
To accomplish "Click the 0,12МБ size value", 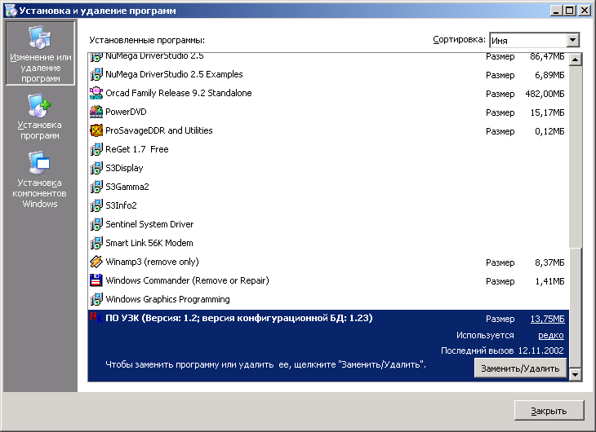I will [x=549, y=131].
